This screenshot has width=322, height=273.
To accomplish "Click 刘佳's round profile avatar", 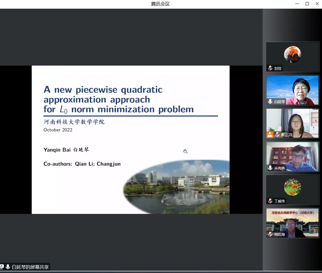I will [292, 54].
